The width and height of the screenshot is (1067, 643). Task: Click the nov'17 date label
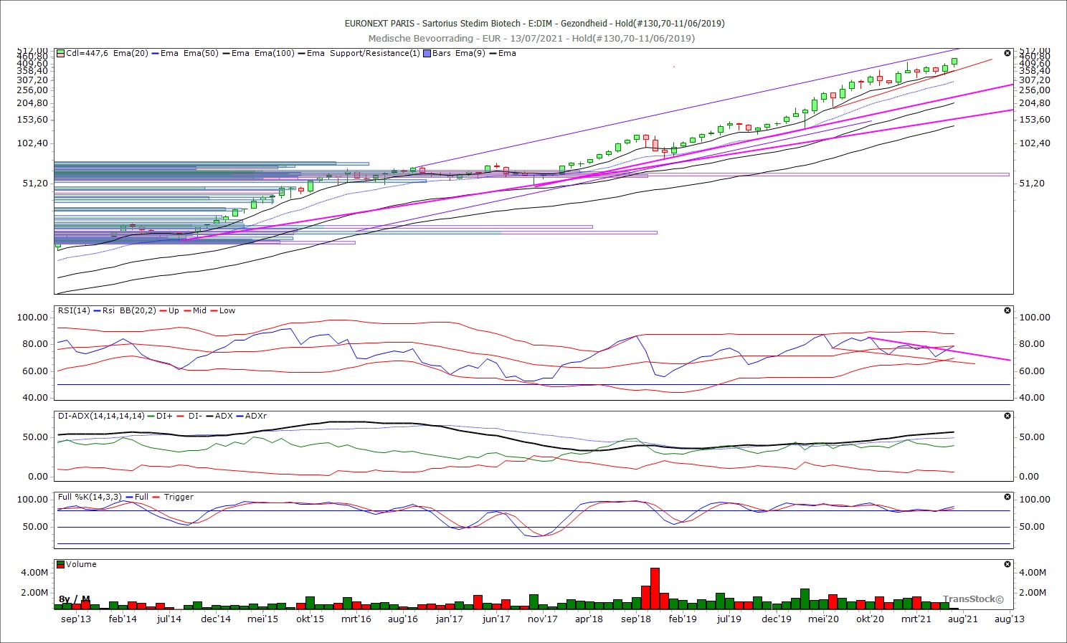543,619
